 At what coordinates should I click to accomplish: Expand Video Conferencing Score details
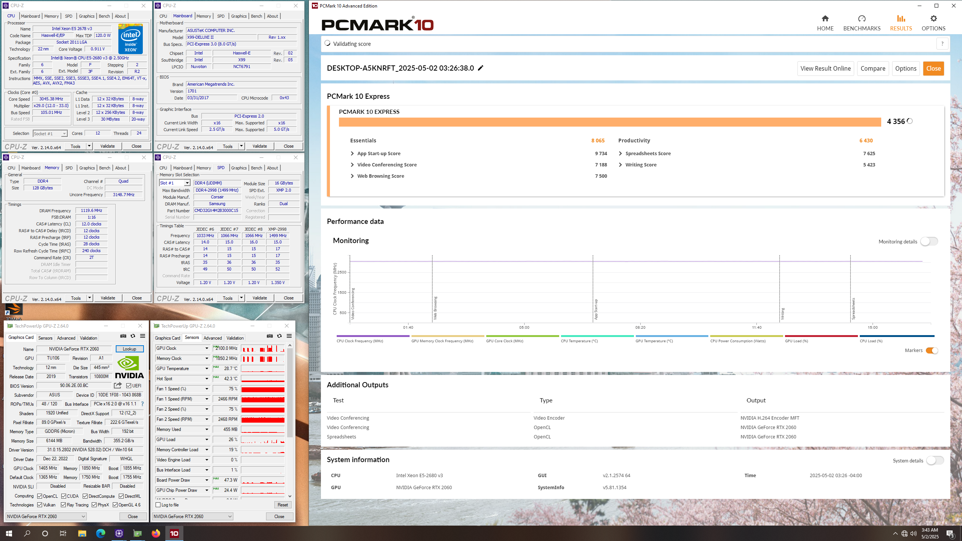coord(352,165)
